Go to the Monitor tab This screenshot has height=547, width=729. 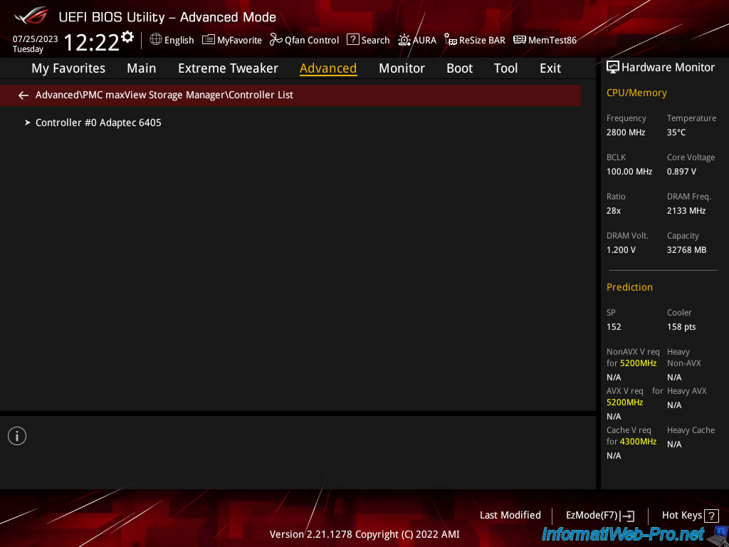(402, 68)
